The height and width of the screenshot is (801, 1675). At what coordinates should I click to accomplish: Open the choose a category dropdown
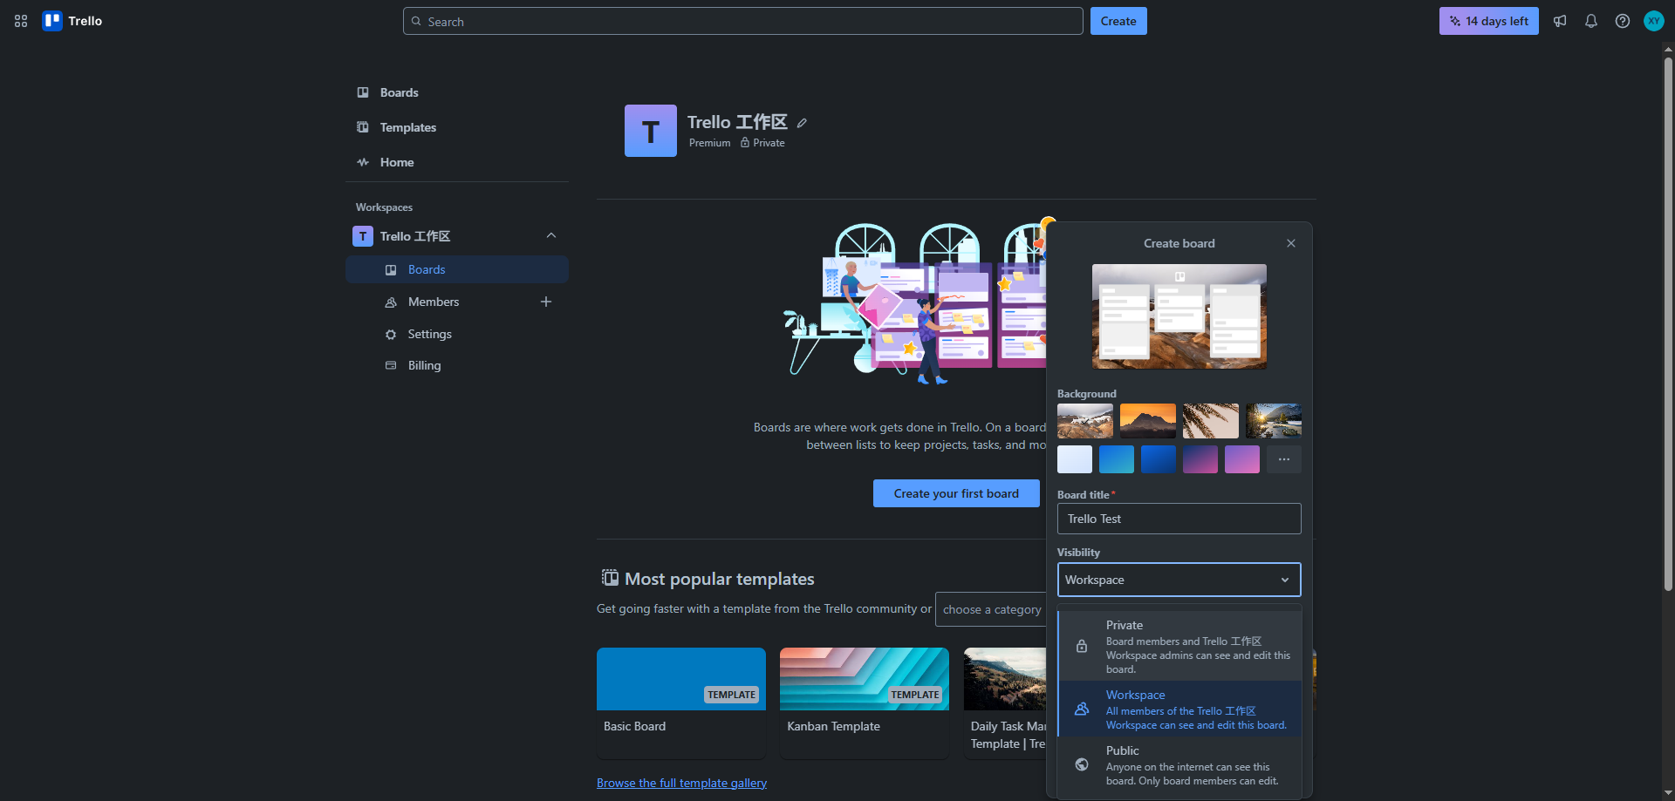992,609
